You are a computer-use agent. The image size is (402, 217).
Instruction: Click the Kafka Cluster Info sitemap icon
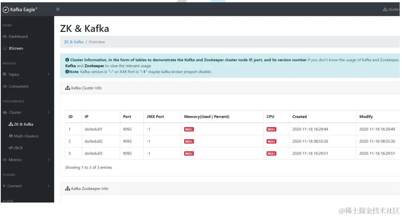coord(68,88)
